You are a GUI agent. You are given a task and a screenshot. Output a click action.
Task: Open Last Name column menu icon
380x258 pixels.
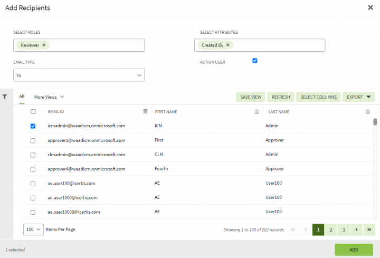(368, 112)
